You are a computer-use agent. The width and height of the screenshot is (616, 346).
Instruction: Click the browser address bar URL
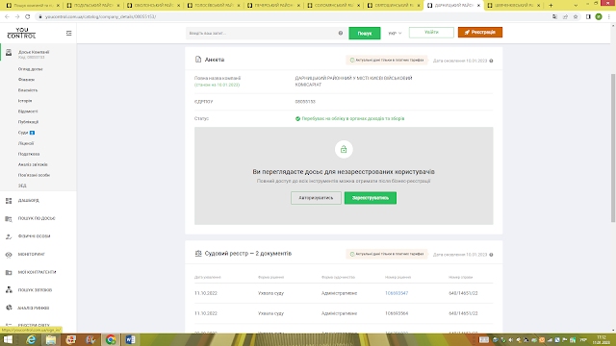click(100, 17)
